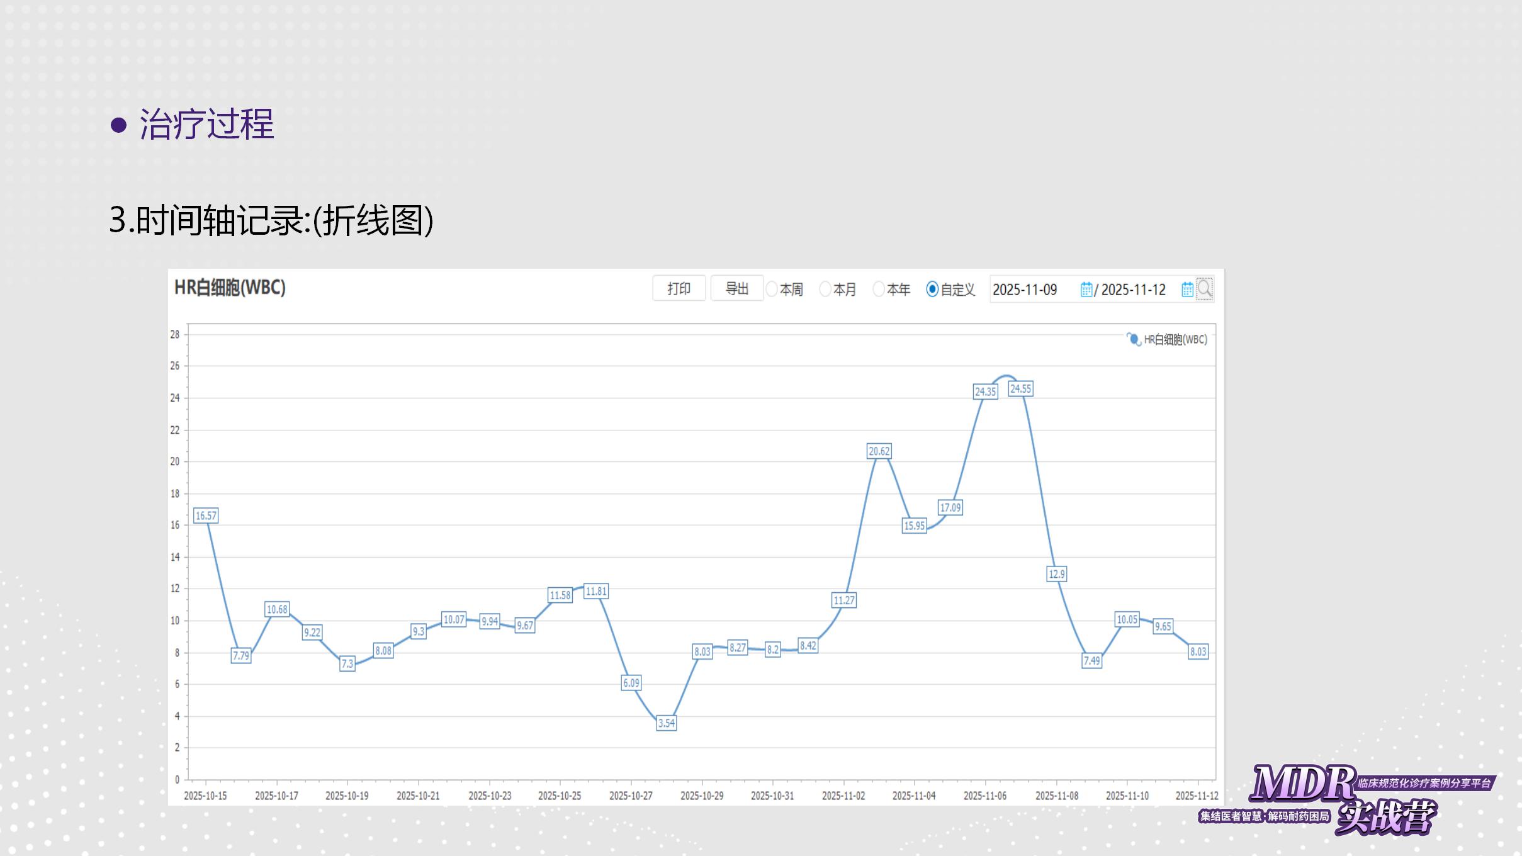Click the magnifier search icon
Image resolution: width=1522 pixels, height=856 pixels.
click(x=1204, y=289)
